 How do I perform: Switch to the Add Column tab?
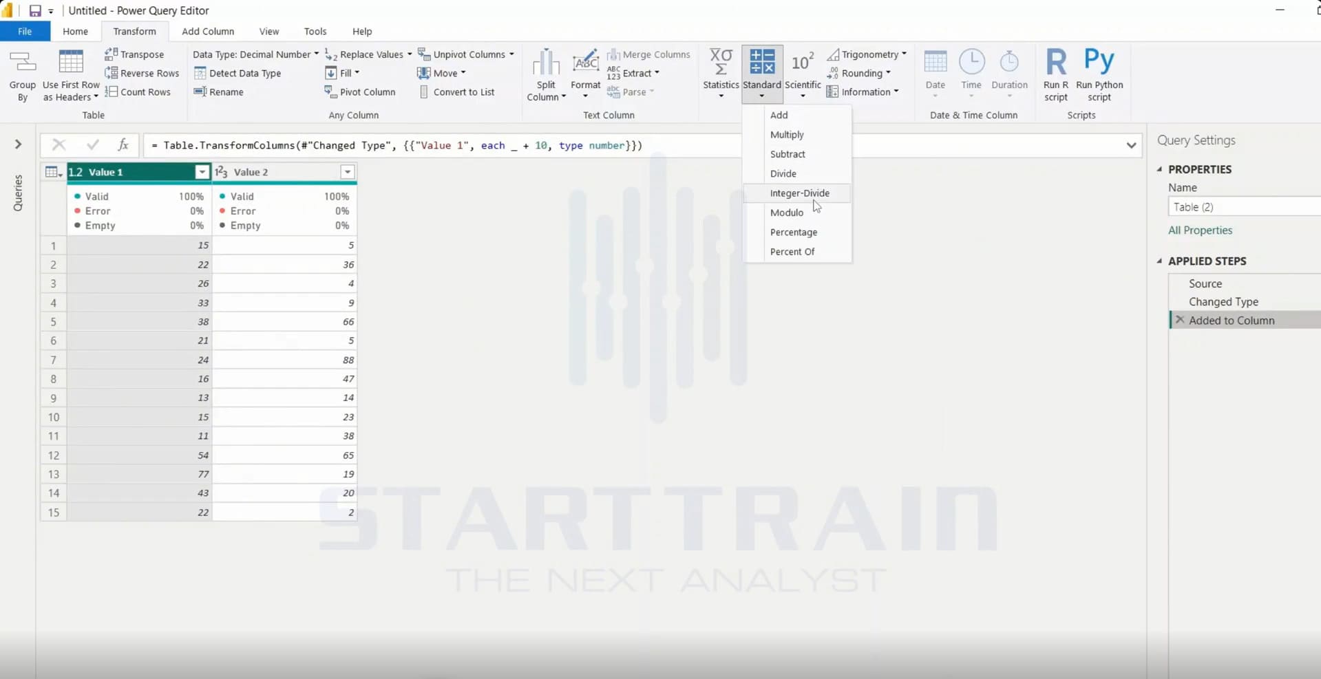[x=208, y=32]
